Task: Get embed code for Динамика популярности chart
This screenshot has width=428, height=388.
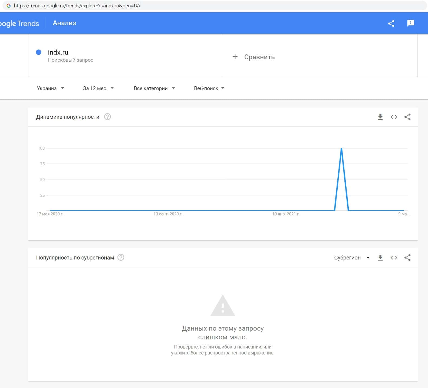Action: coord(394,117)
